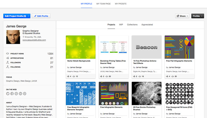
Task: Click views eye icon on Free Flat Infographic Elements card
Action: (x=173, y=76)
